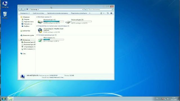The height and width of the screenshot is (101, 180).
Task: Click the language indicator in tray
Action: point(157,99)
